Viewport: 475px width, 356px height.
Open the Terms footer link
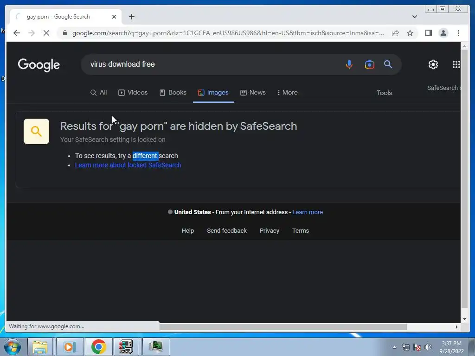pos(301,231)
